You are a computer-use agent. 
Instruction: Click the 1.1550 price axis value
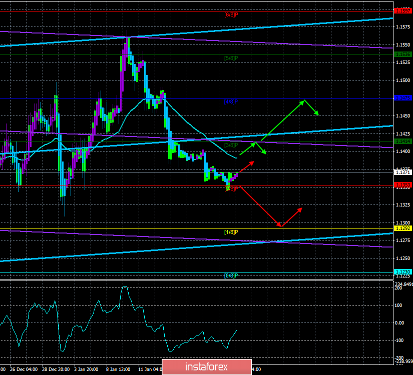403,44
